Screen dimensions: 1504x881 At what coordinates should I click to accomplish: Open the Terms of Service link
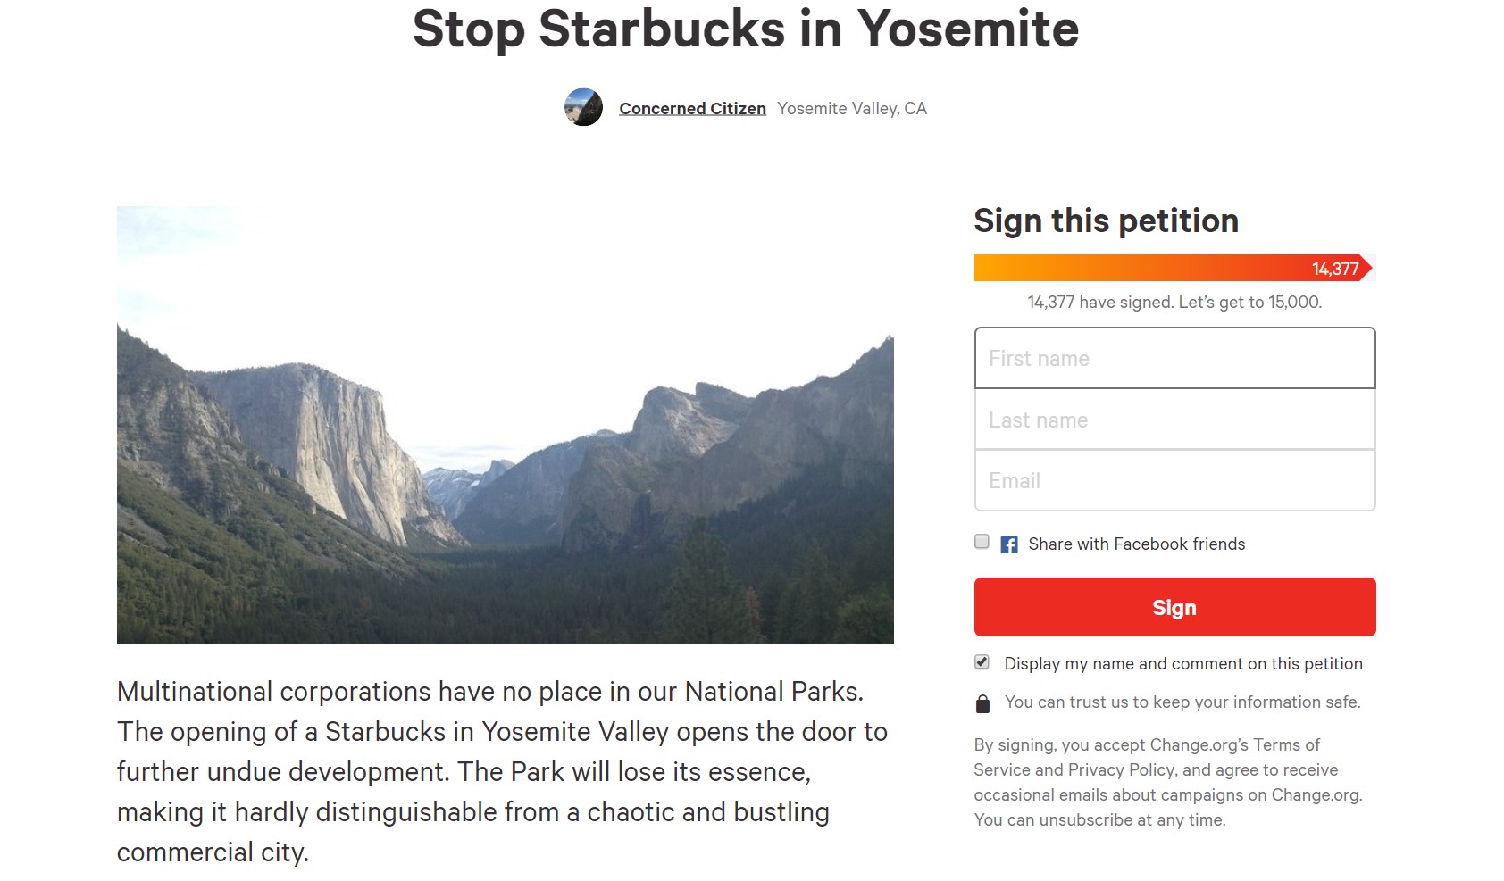(1285, 744)
